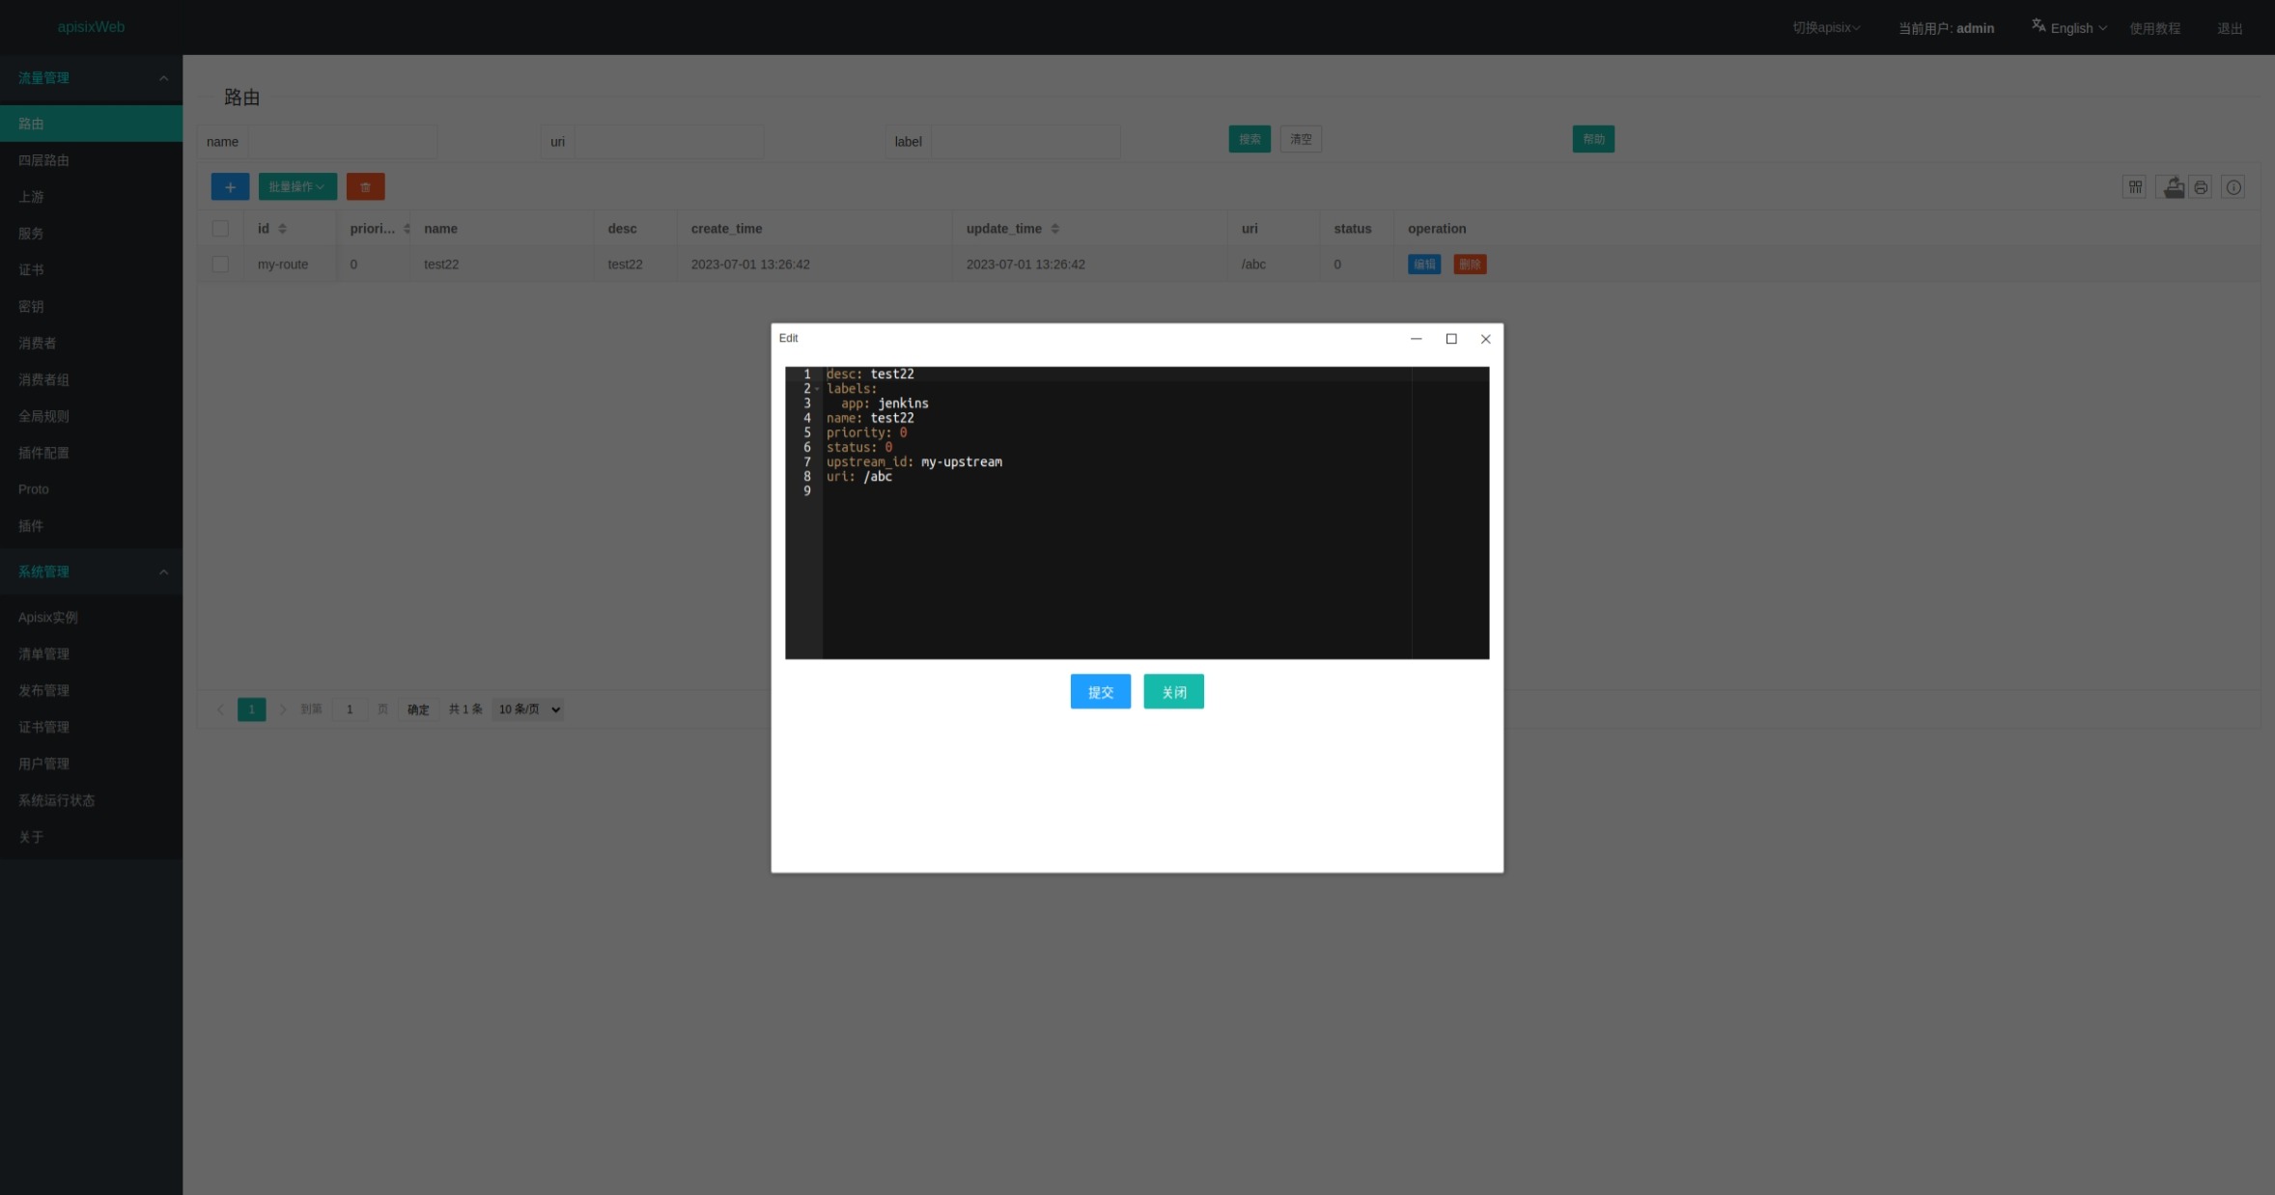Collapse the 流量管理 sidebar section

pyautogui.click(x=162, y=78)
